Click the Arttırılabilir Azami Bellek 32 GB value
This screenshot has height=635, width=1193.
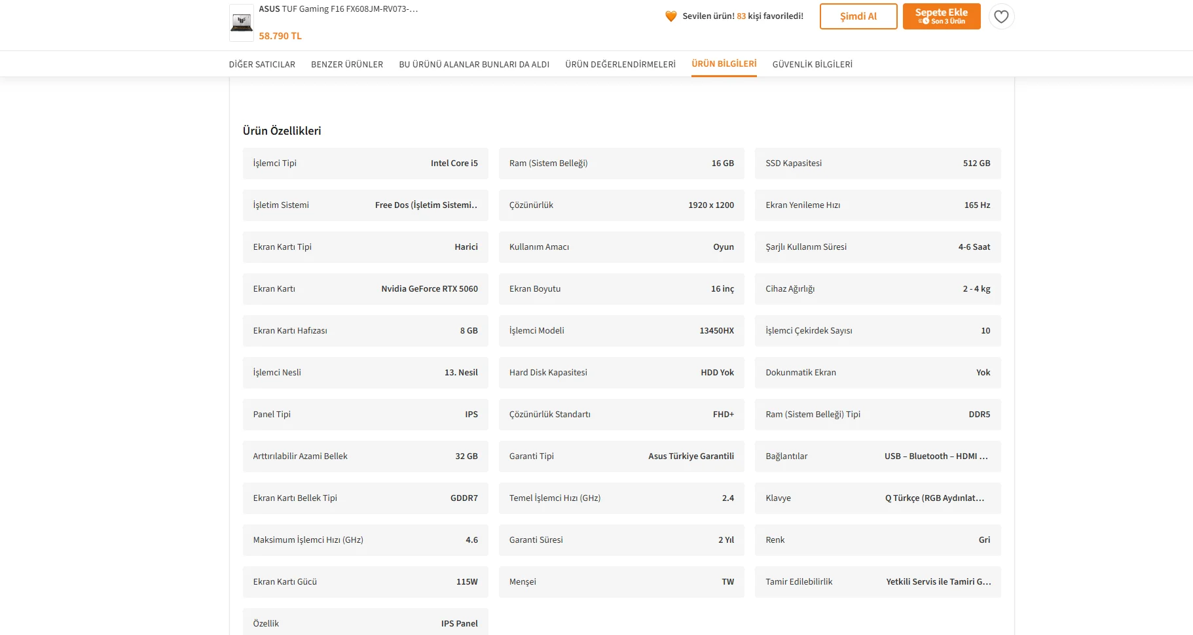[467, 456]
